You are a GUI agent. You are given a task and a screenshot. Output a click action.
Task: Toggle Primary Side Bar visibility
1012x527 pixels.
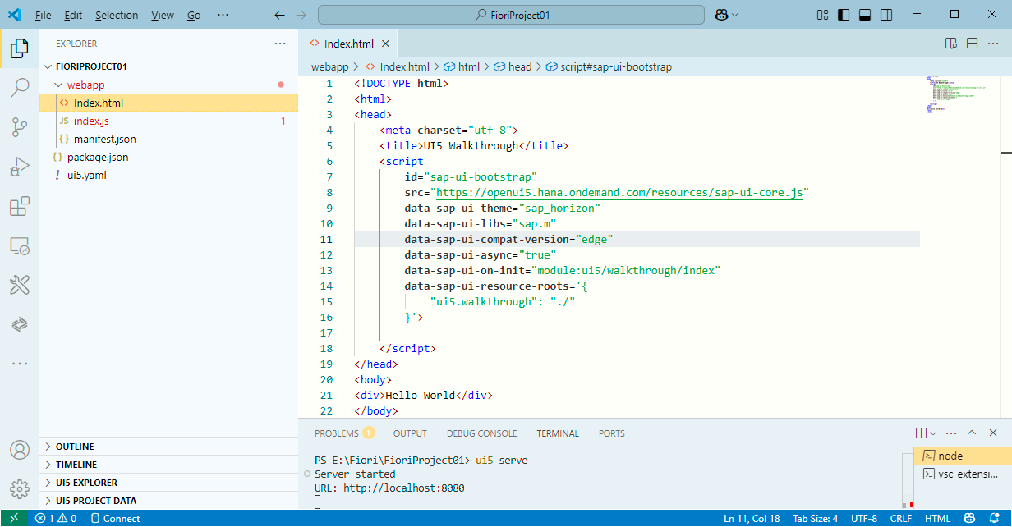tap(844, 15)
